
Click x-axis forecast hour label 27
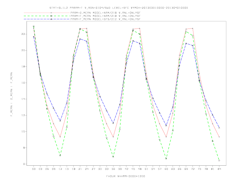coord(93,169)
